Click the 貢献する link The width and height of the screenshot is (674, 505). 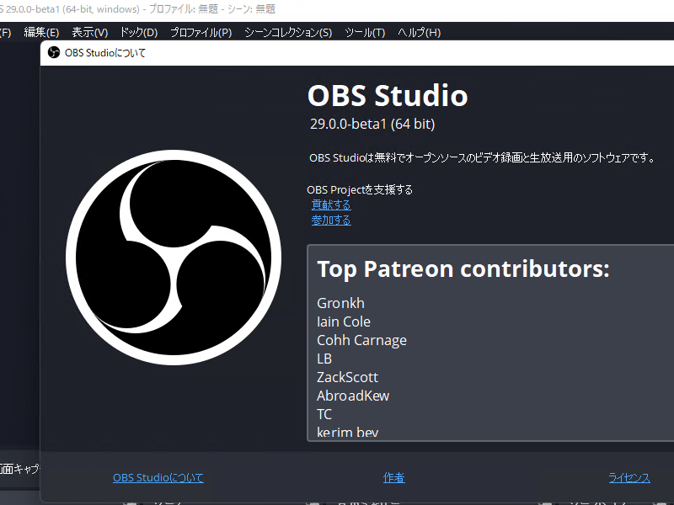coord(331,205)
